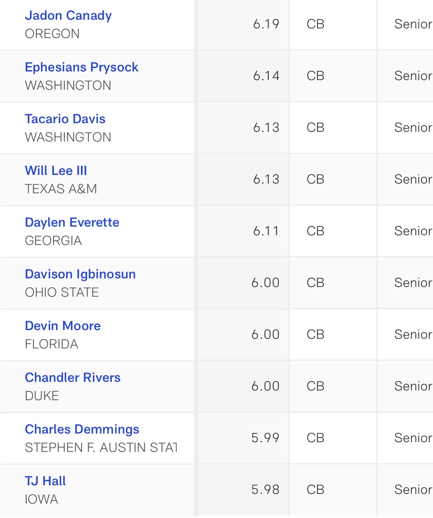This screenshot has width=433, height=518.
Task: Click Jadon Canady's 6.19 grade cell
Action: click(266, 24)
